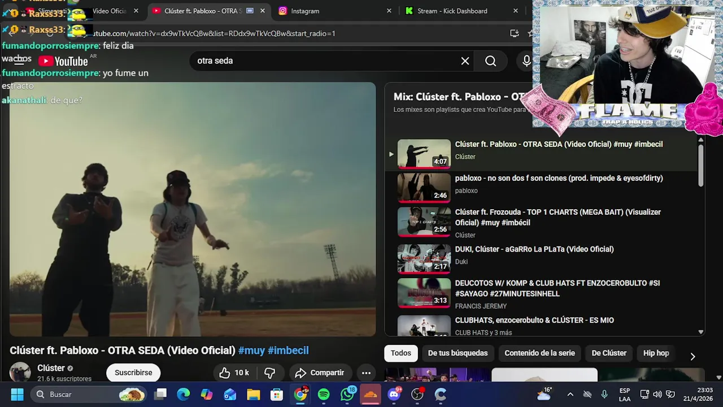Image resolution: width=723 pixels, height=407 pixels.
Task: Open Spotify from the taskbar
Action: (x=324, y=394)
